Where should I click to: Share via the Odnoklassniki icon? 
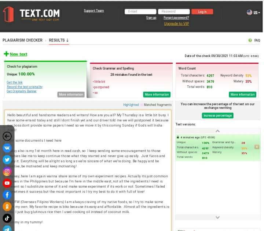point(7,206)
